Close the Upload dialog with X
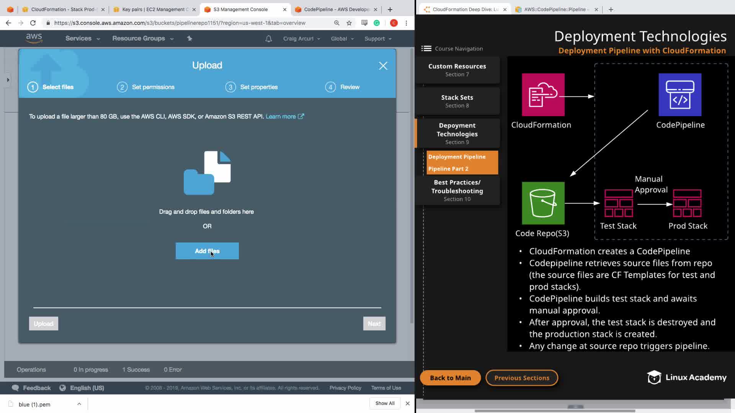The height and width of the screenshot is (413, 735). [x=383, y=66]
